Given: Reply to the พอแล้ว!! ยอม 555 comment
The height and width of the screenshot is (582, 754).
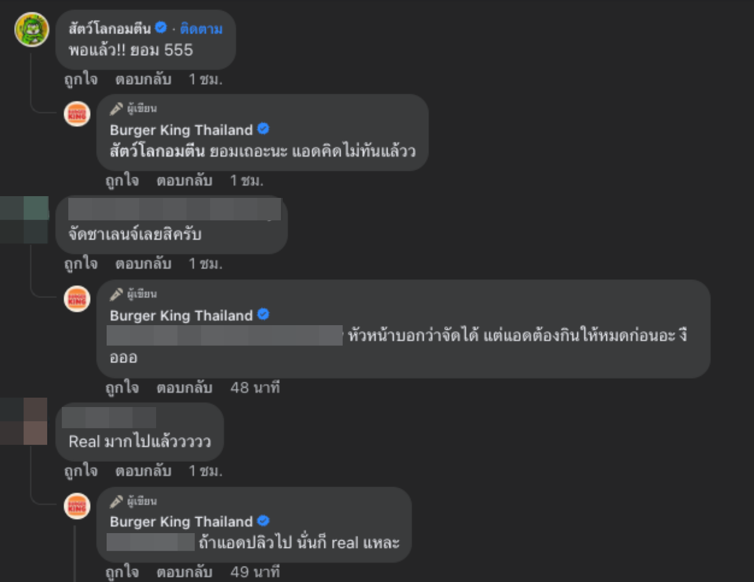Looking at the screenshot, I should (x=143, y=79).
